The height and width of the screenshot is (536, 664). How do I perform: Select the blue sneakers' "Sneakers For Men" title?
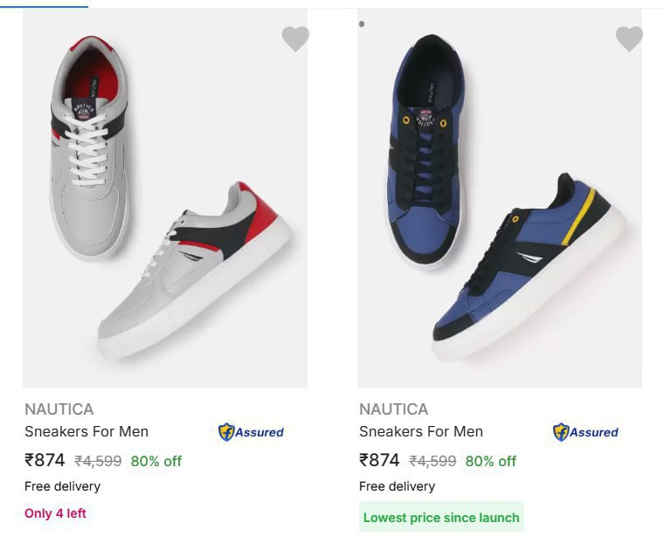421,431
